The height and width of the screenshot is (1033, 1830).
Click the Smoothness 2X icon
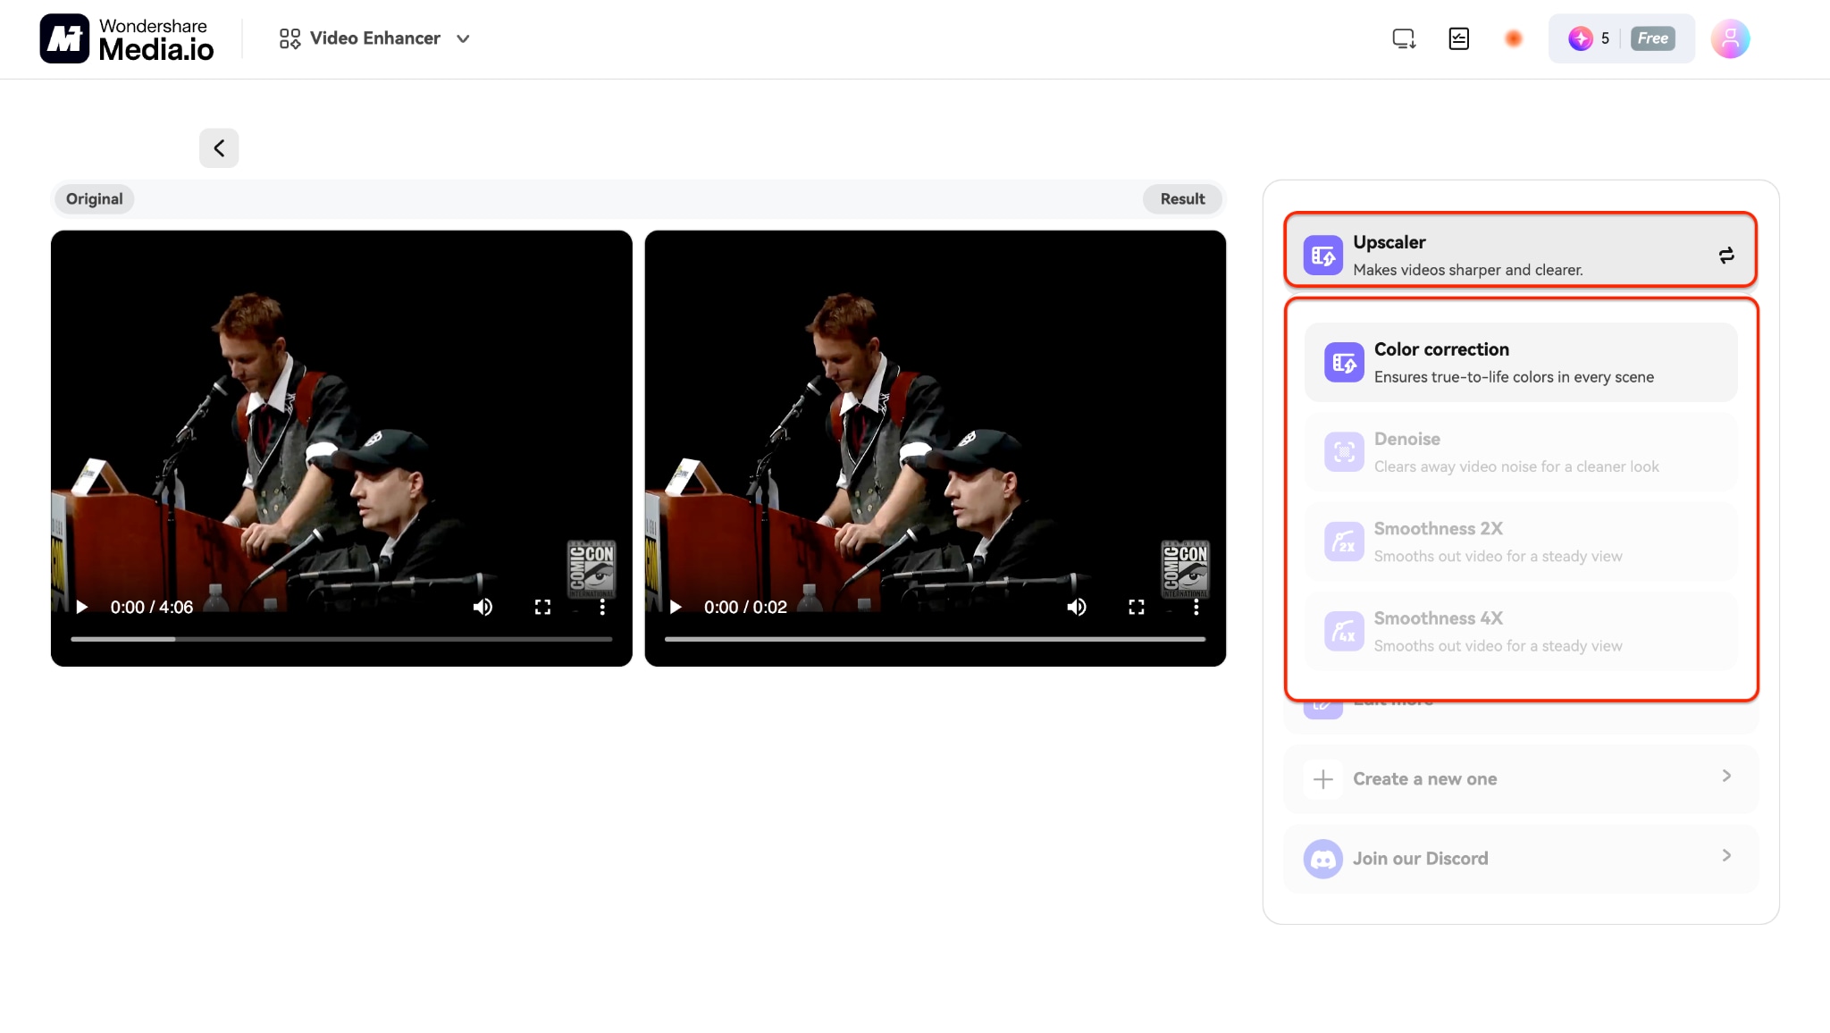[1344, 542]
